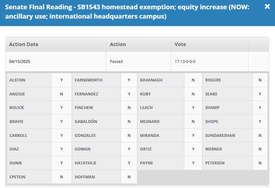The width and height of the screenshot is (275, 188).
Task: Click the Action column header
Action: (x=138, y=44)
